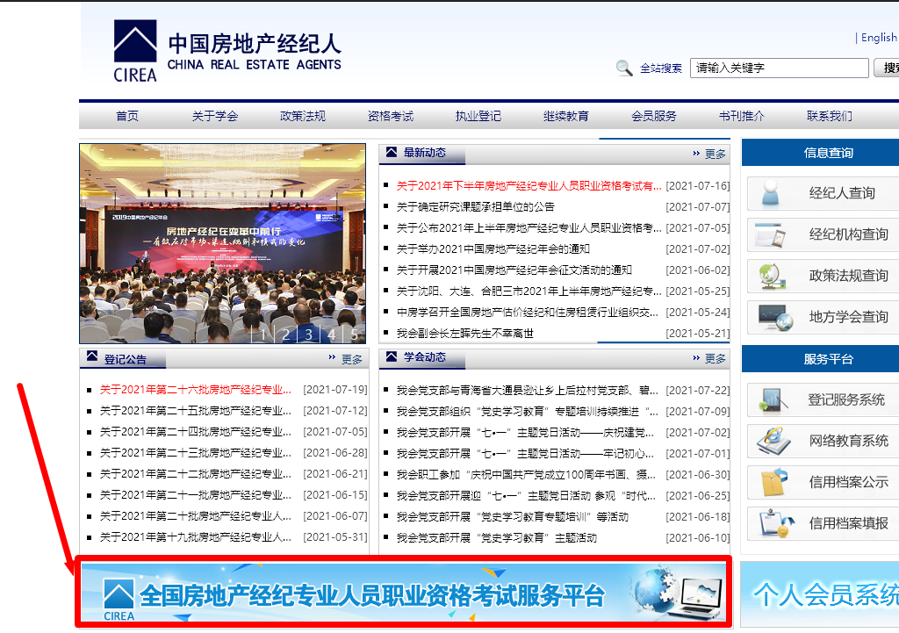Focus the 请输入关键字 search field
The width and height of the screenshot is (899, 633).
click(780, 68)
